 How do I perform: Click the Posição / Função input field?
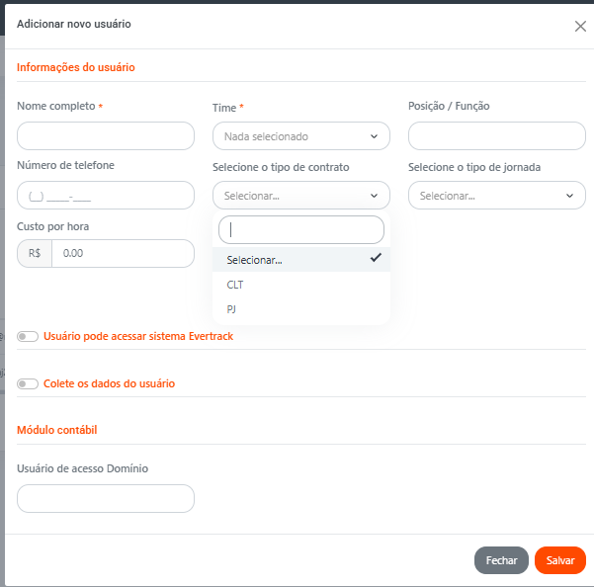pyautogui.click(x=496, y=136)
